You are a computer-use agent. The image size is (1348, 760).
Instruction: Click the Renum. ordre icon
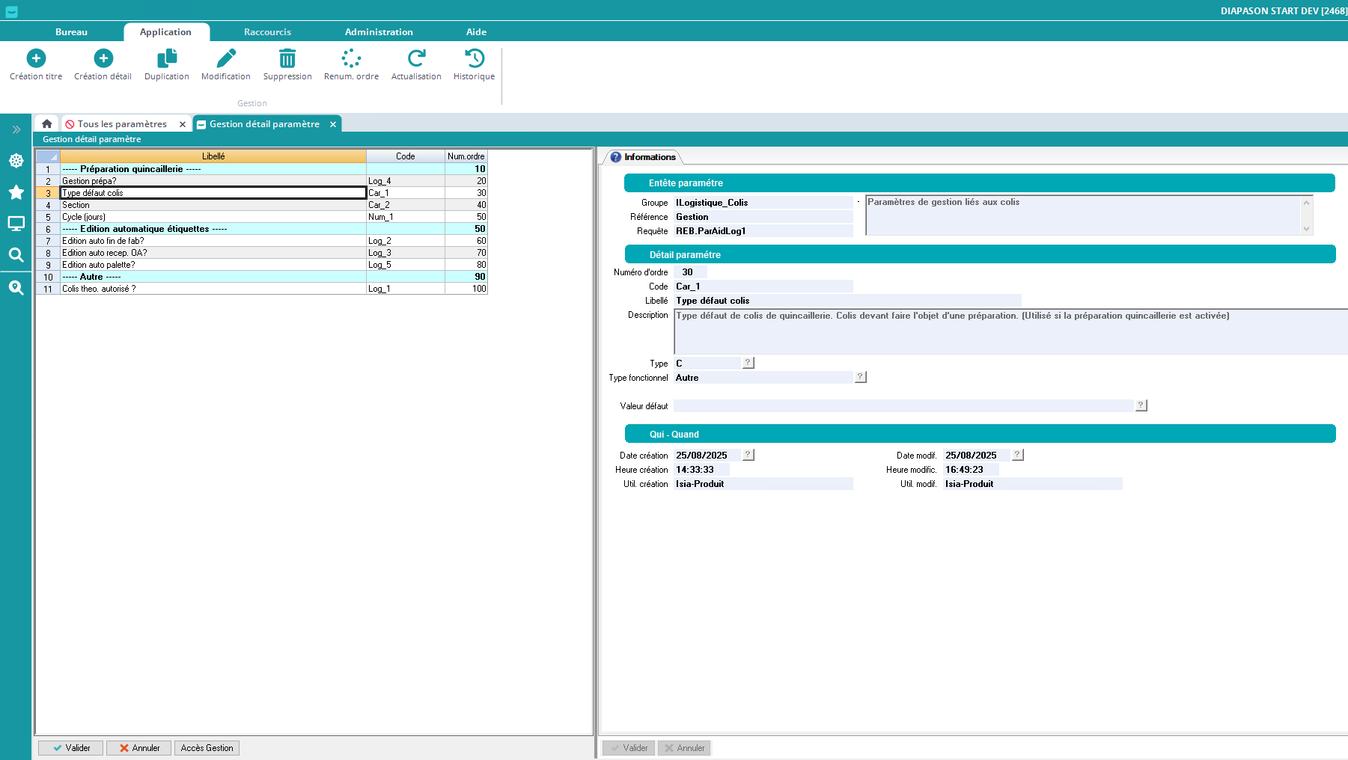351,58
